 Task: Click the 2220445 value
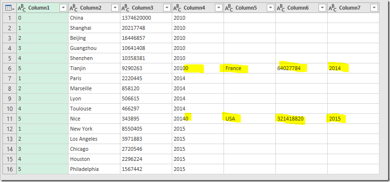click(132, 78)
